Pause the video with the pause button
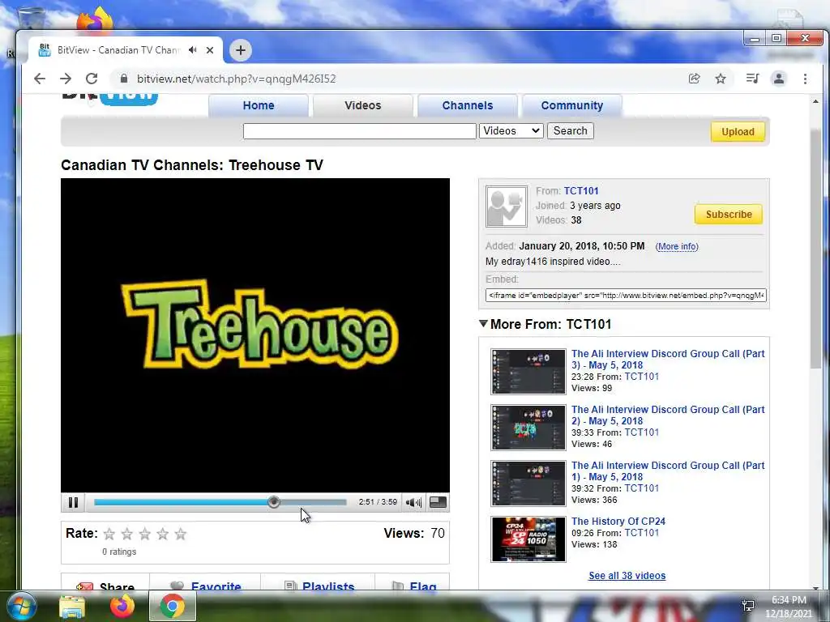This screenshot has height=622, width=830. coord(73,502)
